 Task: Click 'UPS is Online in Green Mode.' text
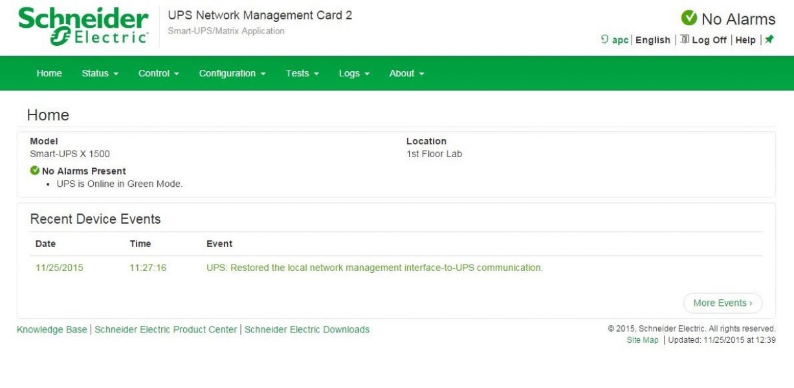tap(120, 184)
